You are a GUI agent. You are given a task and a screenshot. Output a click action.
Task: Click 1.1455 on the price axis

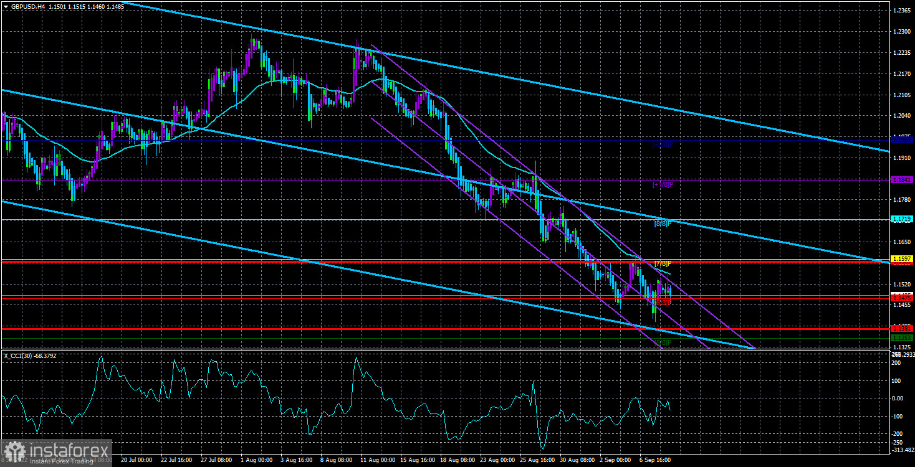[x=902, y=305]
